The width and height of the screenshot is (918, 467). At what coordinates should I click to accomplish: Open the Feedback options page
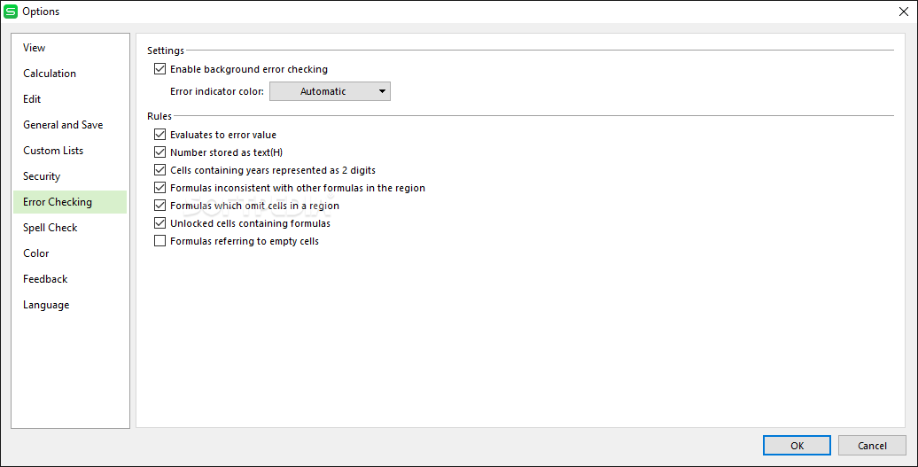click(x=70, y=279)
